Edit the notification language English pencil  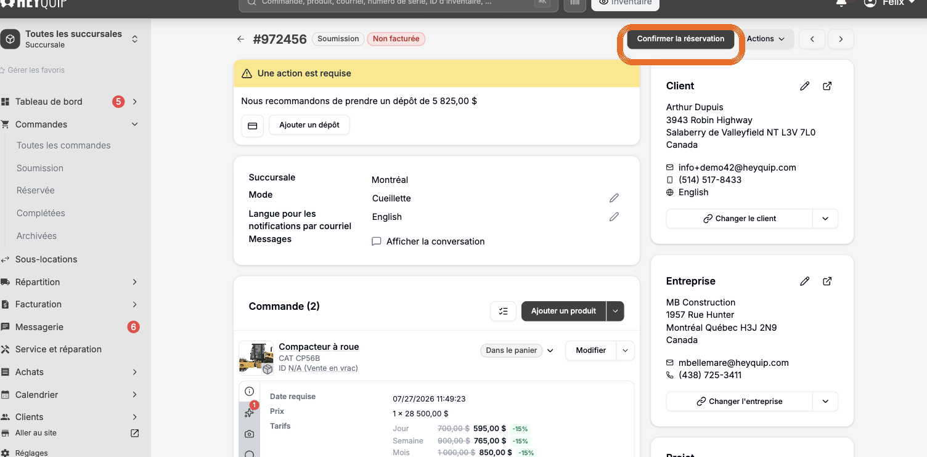click(x=614, y=216)
